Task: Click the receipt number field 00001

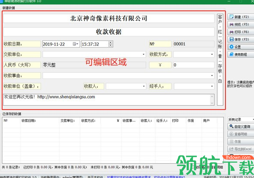Action: pos(194,44)
